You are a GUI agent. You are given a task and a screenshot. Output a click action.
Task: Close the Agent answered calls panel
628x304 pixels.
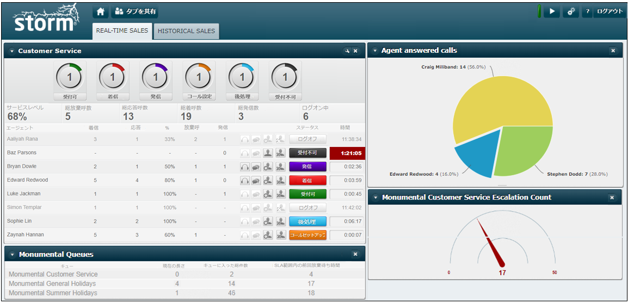click(x=613, y=51)
